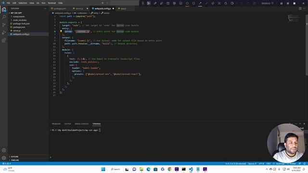308x173 pixels.
Task: Open the Run and Debug view
Action: click(x=4, y=33)
